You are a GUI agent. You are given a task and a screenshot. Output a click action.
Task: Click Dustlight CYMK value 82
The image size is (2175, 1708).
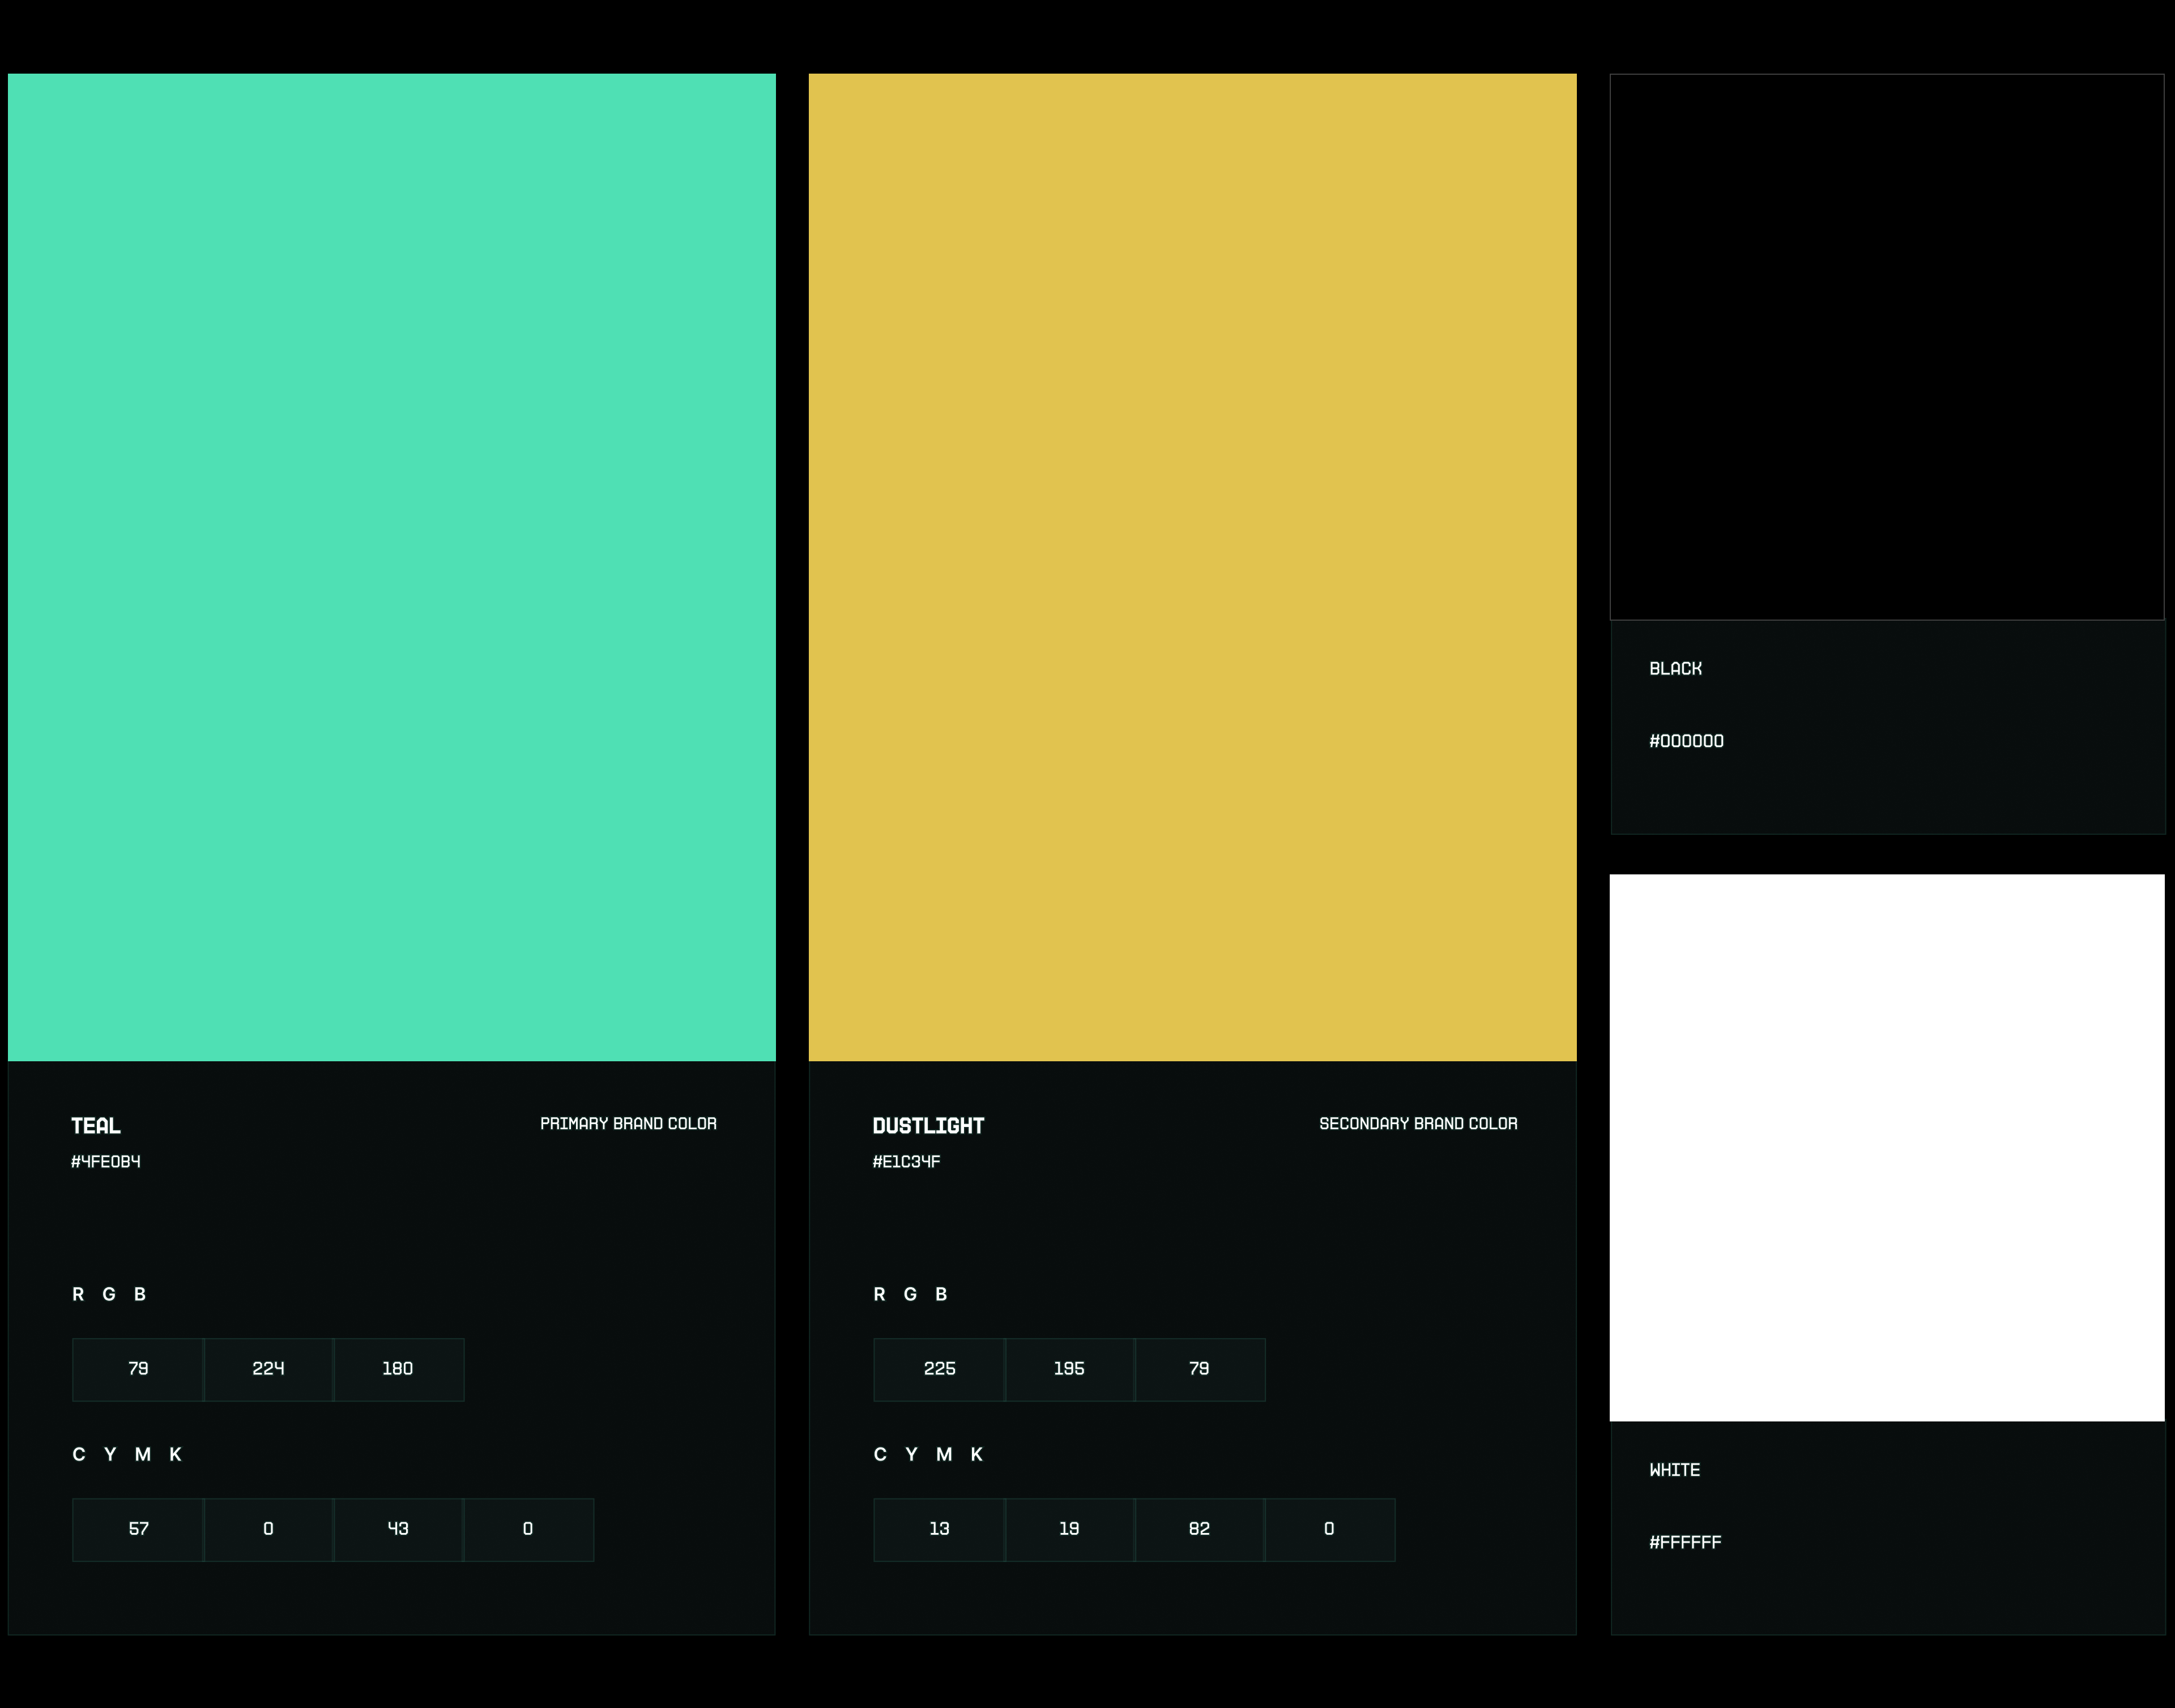pos(1199,1529)
